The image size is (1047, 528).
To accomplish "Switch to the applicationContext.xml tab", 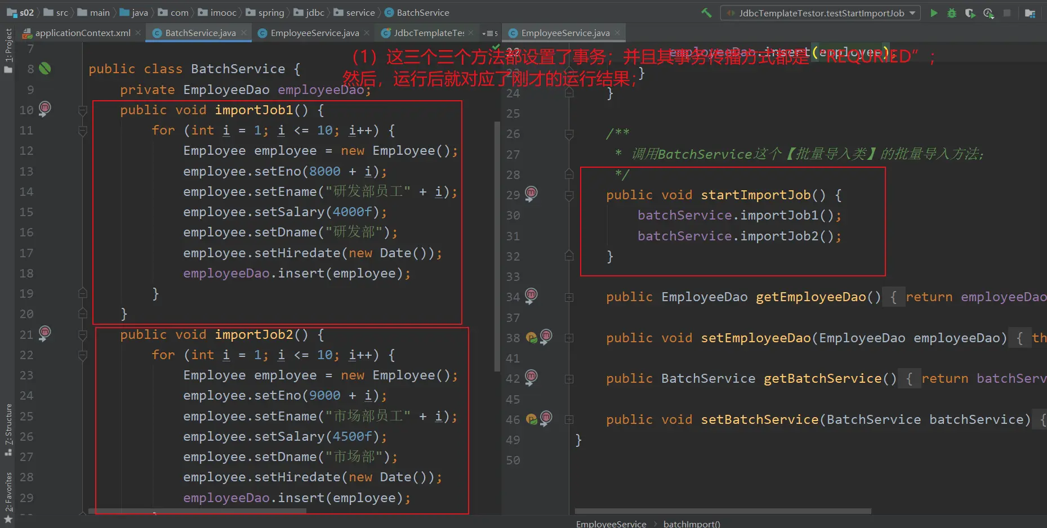I will point(82,33).
